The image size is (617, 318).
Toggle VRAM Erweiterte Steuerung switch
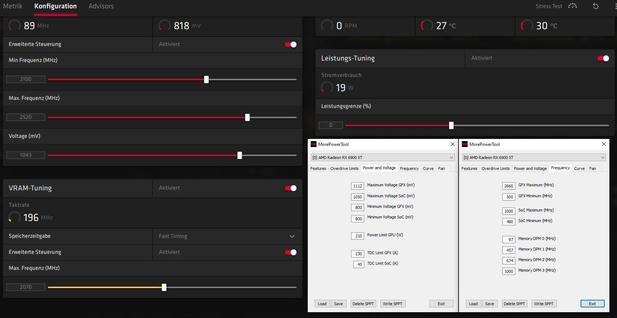pyautogui.click(x=291, y=252)
